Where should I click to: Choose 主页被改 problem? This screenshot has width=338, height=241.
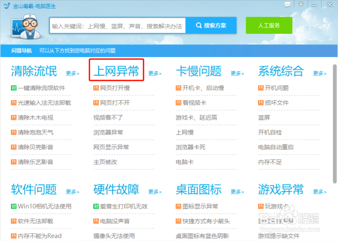(x=105, y=162)
